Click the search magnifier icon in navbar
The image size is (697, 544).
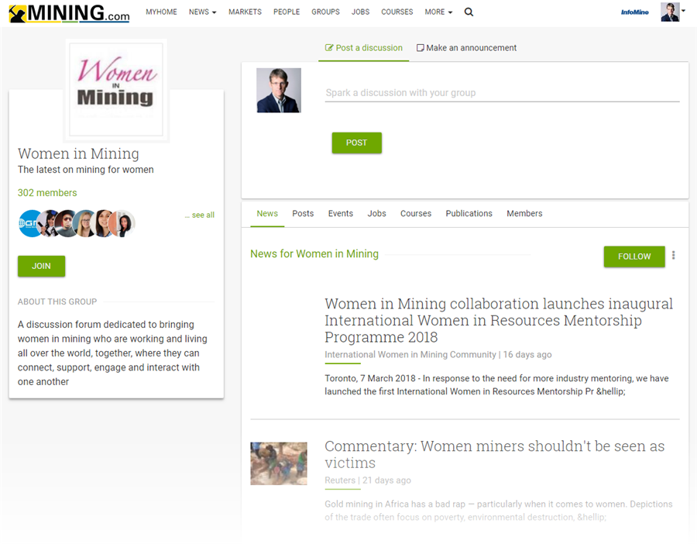[x=469, y=12]
